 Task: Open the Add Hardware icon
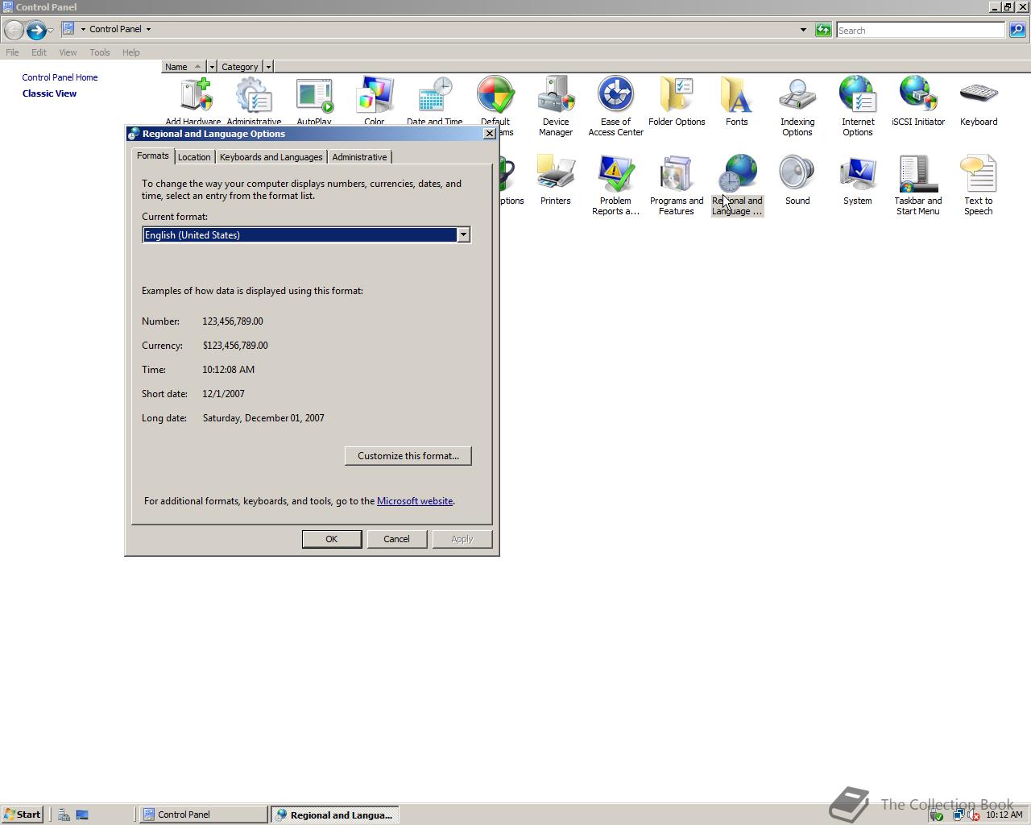[193, 100]
